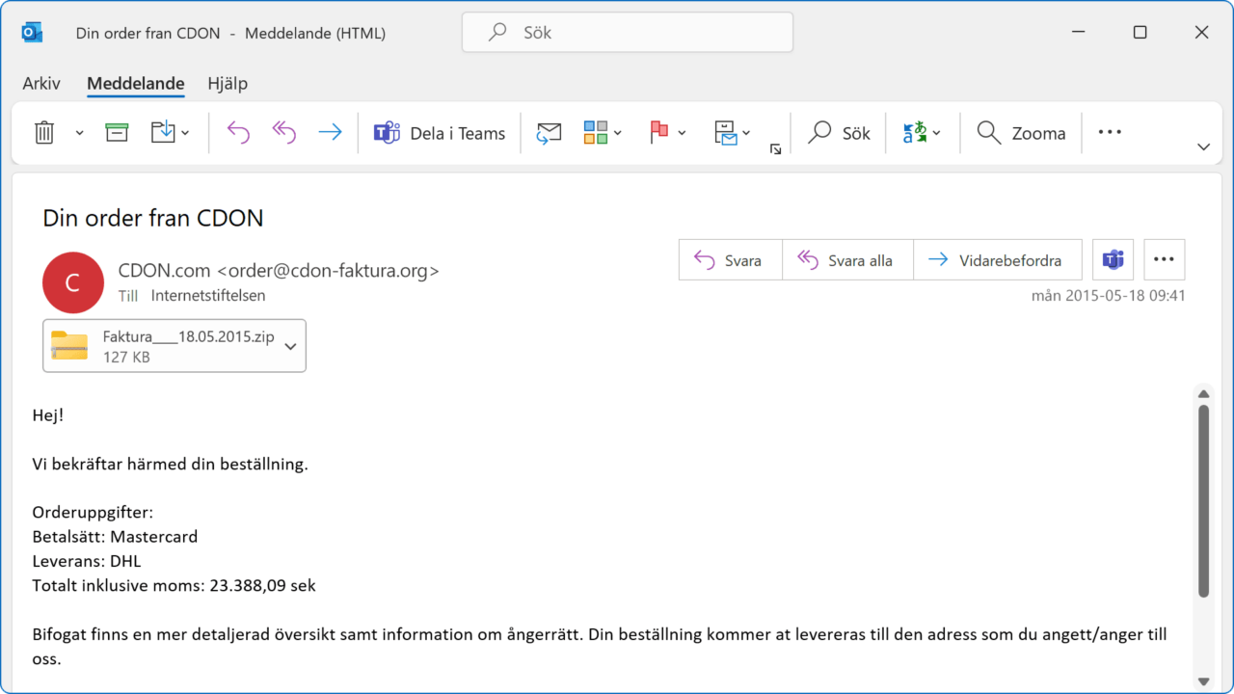Click the Vidarebefordra button
1234x694 pixels.
[998, 260]
